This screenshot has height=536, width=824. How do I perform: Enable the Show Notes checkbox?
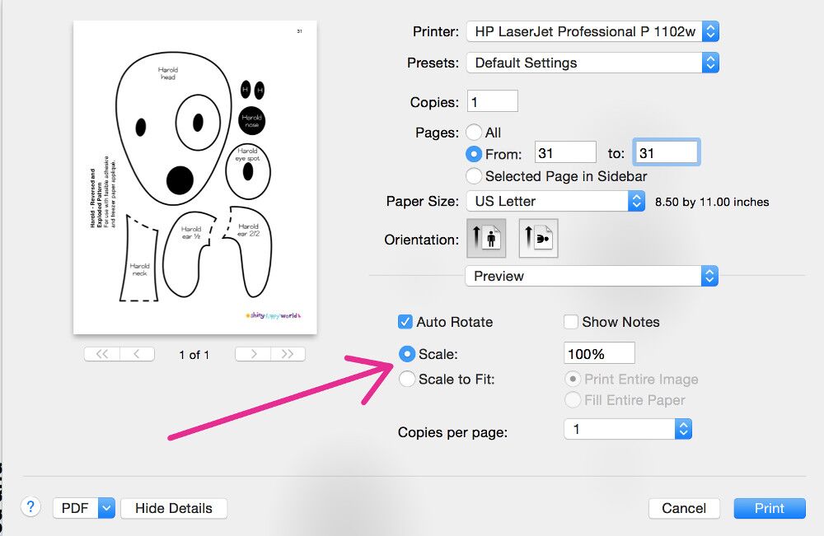pos(571,322)
